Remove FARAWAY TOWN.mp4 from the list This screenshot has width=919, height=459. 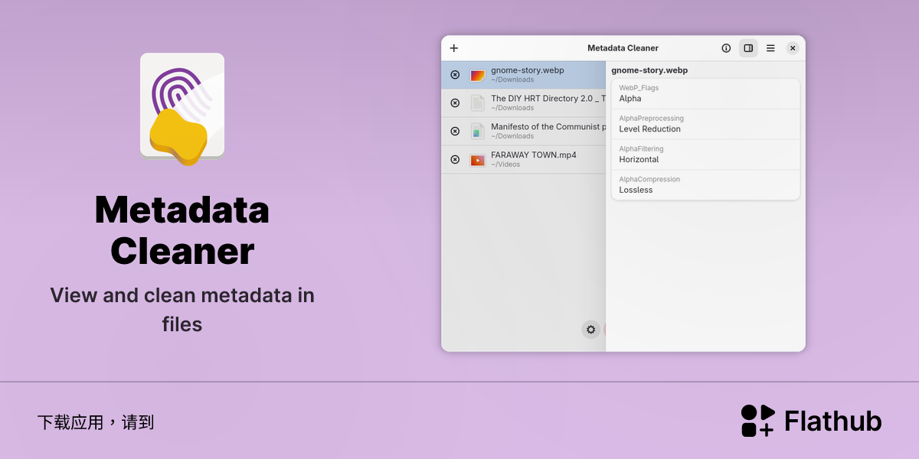[455, 159]
